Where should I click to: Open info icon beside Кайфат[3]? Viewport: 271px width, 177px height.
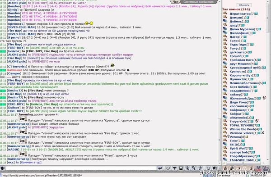tap(248, 114)
